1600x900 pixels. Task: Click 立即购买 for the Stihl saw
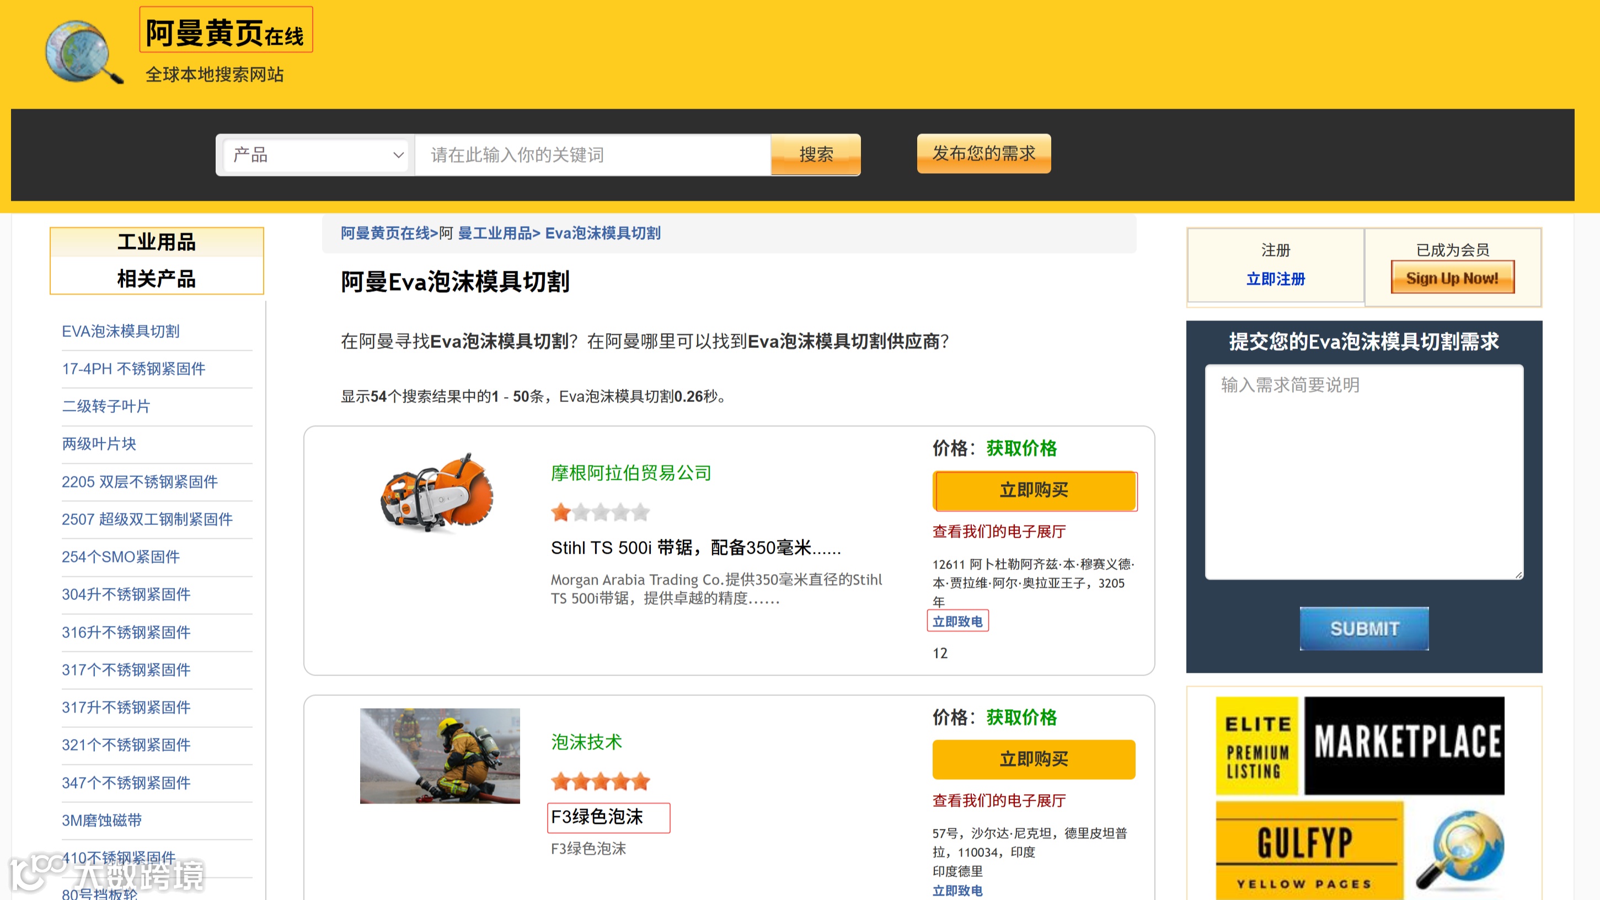[1034, 491]
